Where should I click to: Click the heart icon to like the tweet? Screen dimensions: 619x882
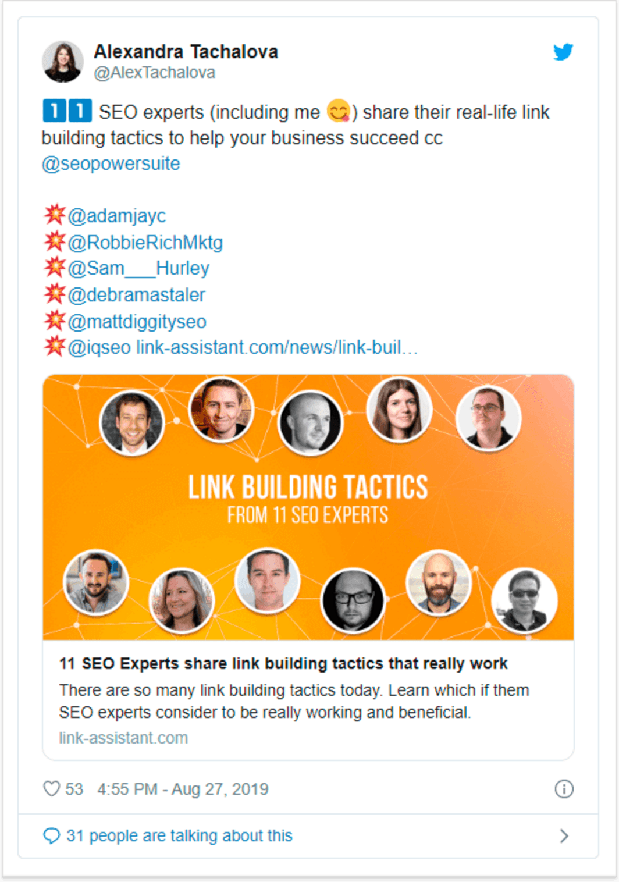[51, 789]
